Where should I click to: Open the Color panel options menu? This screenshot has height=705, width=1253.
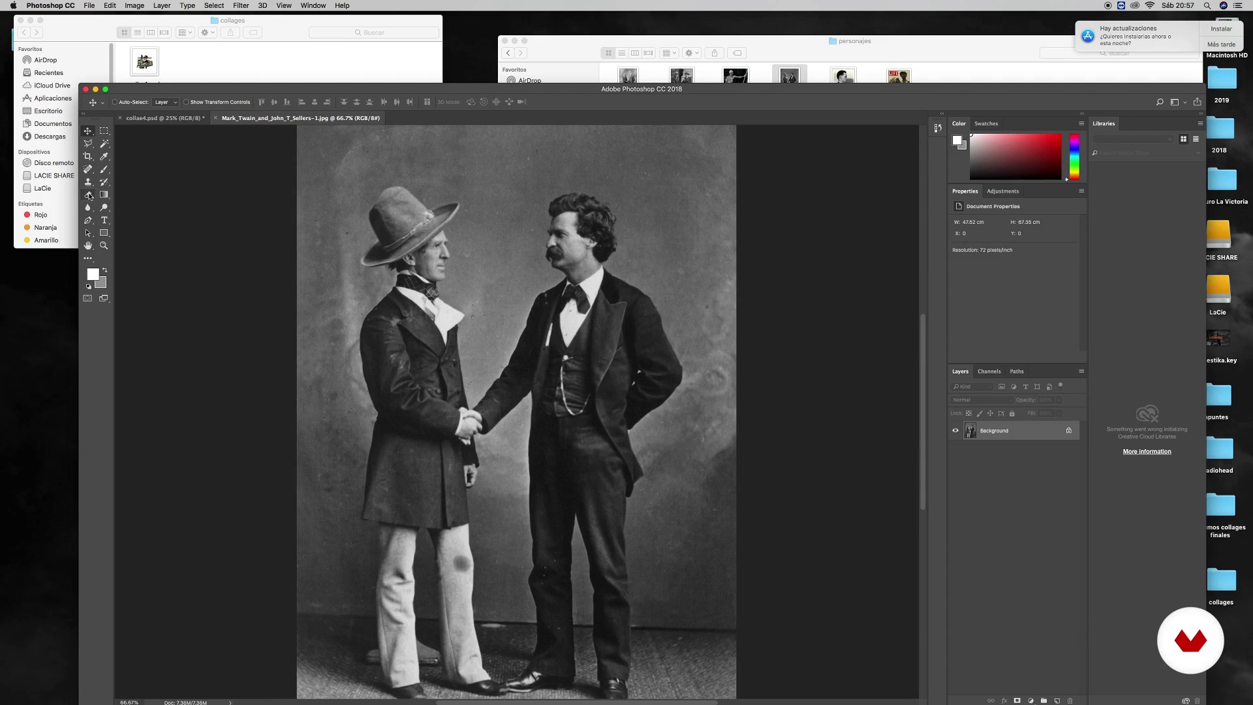1081,123
